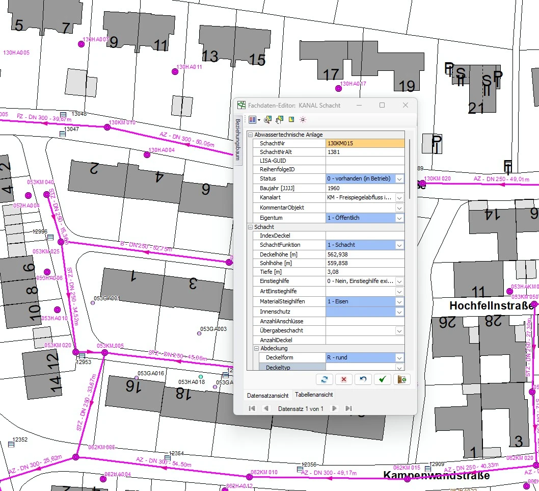Click the zoom-to-object toolbar icon
The image size is (539, 491).
(267, 120)
